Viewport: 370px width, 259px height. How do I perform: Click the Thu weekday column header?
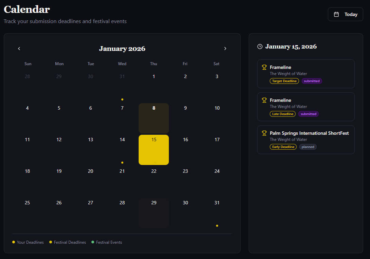click(154, 63)
